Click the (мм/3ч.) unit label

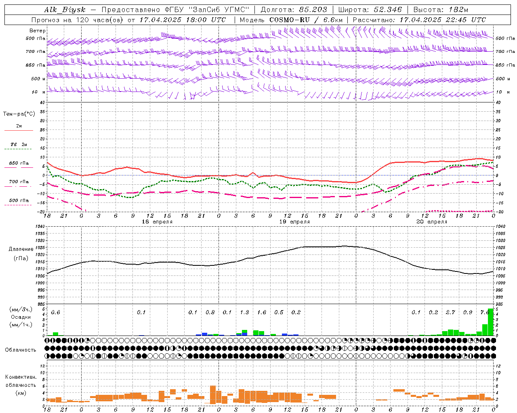click(x=21, y=309)
